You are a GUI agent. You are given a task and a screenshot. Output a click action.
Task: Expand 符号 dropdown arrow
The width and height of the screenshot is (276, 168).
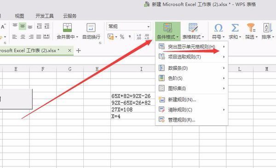(x=224, y=37)
